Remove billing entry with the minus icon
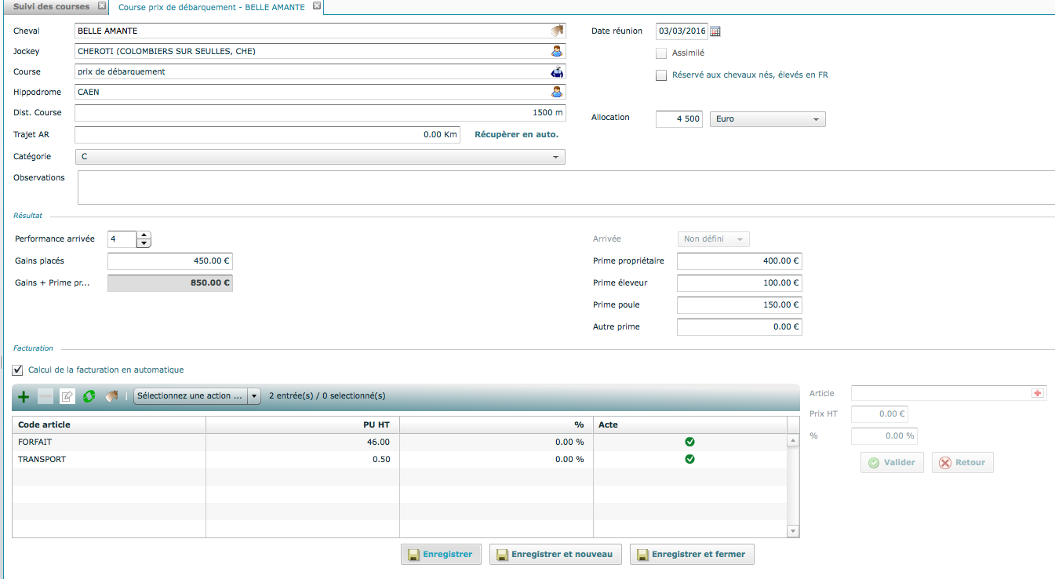This screenshot has height=579, width=1055. click(45, 396)
